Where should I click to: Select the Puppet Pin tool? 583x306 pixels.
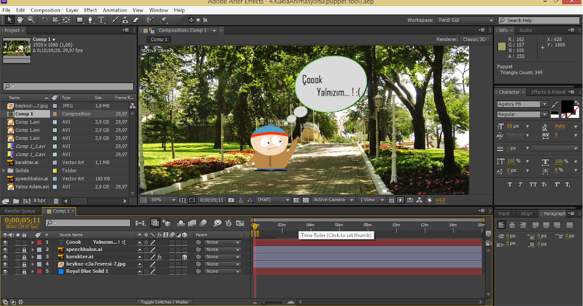[164, 20]
